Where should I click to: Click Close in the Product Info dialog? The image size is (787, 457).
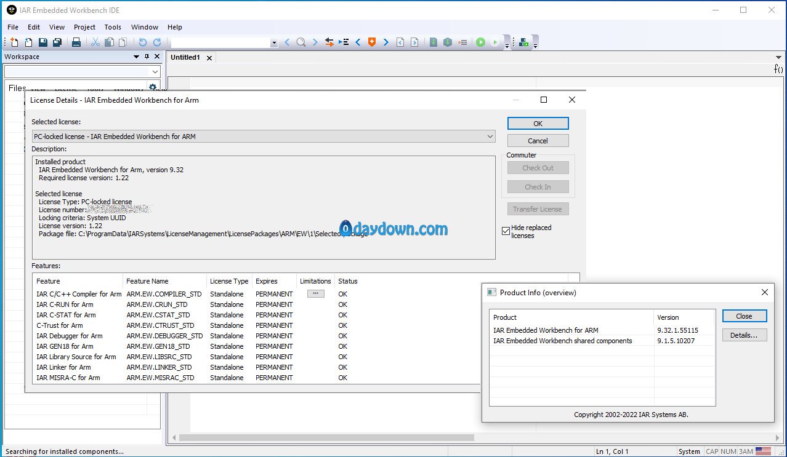click(x=744, y=316)
